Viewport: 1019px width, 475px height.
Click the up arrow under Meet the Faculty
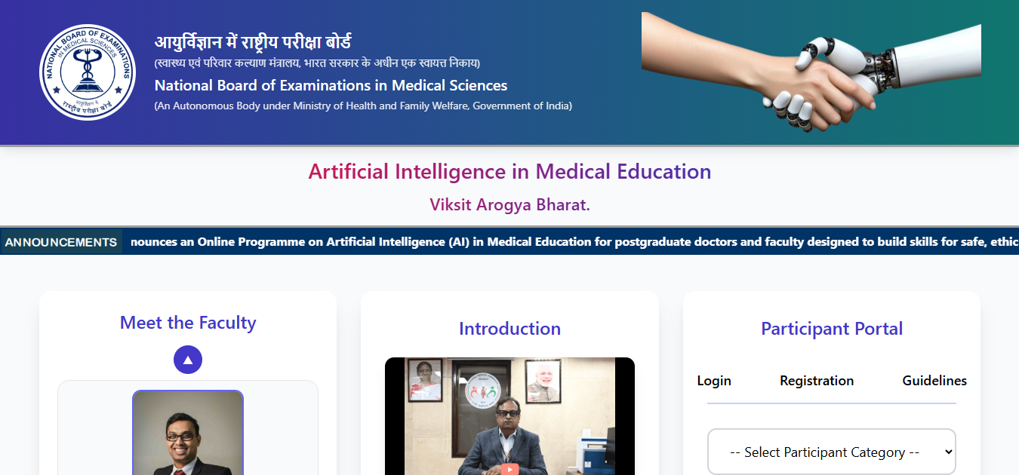point(188,360)
